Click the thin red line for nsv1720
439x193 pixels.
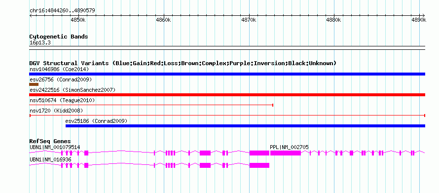(227, 116)
